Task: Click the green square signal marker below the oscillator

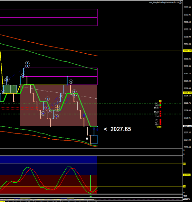Action: (x=91, y=197)
